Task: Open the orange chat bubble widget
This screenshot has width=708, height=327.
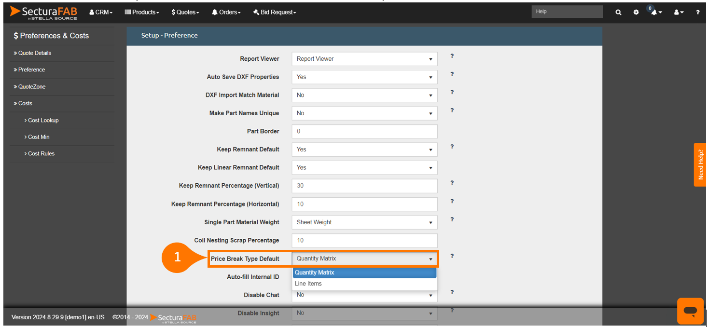Action: click(690, 311)
